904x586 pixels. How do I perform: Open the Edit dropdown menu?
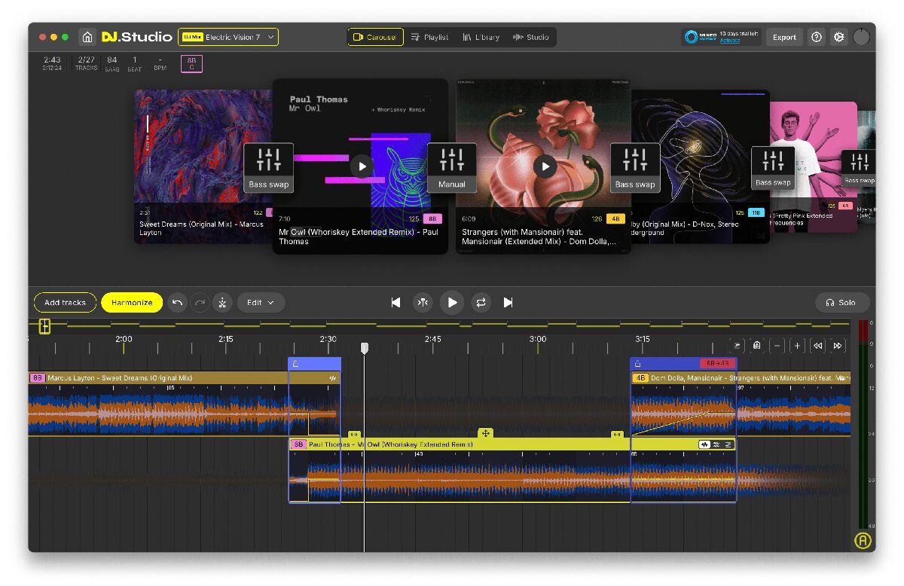click(261, 303)
